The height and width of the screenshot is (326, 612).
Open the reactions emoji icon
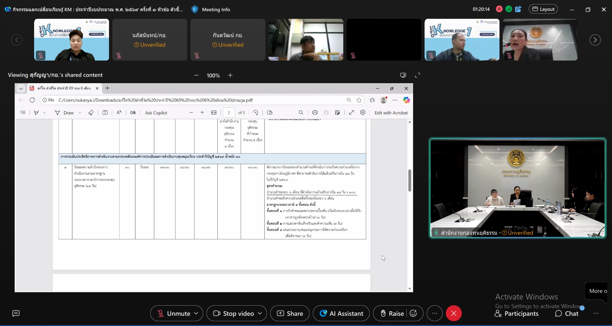413,314
